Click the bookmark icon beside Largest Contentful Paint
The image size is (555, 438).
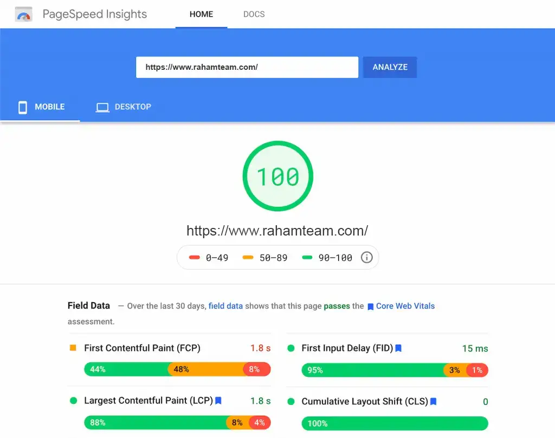218,401
